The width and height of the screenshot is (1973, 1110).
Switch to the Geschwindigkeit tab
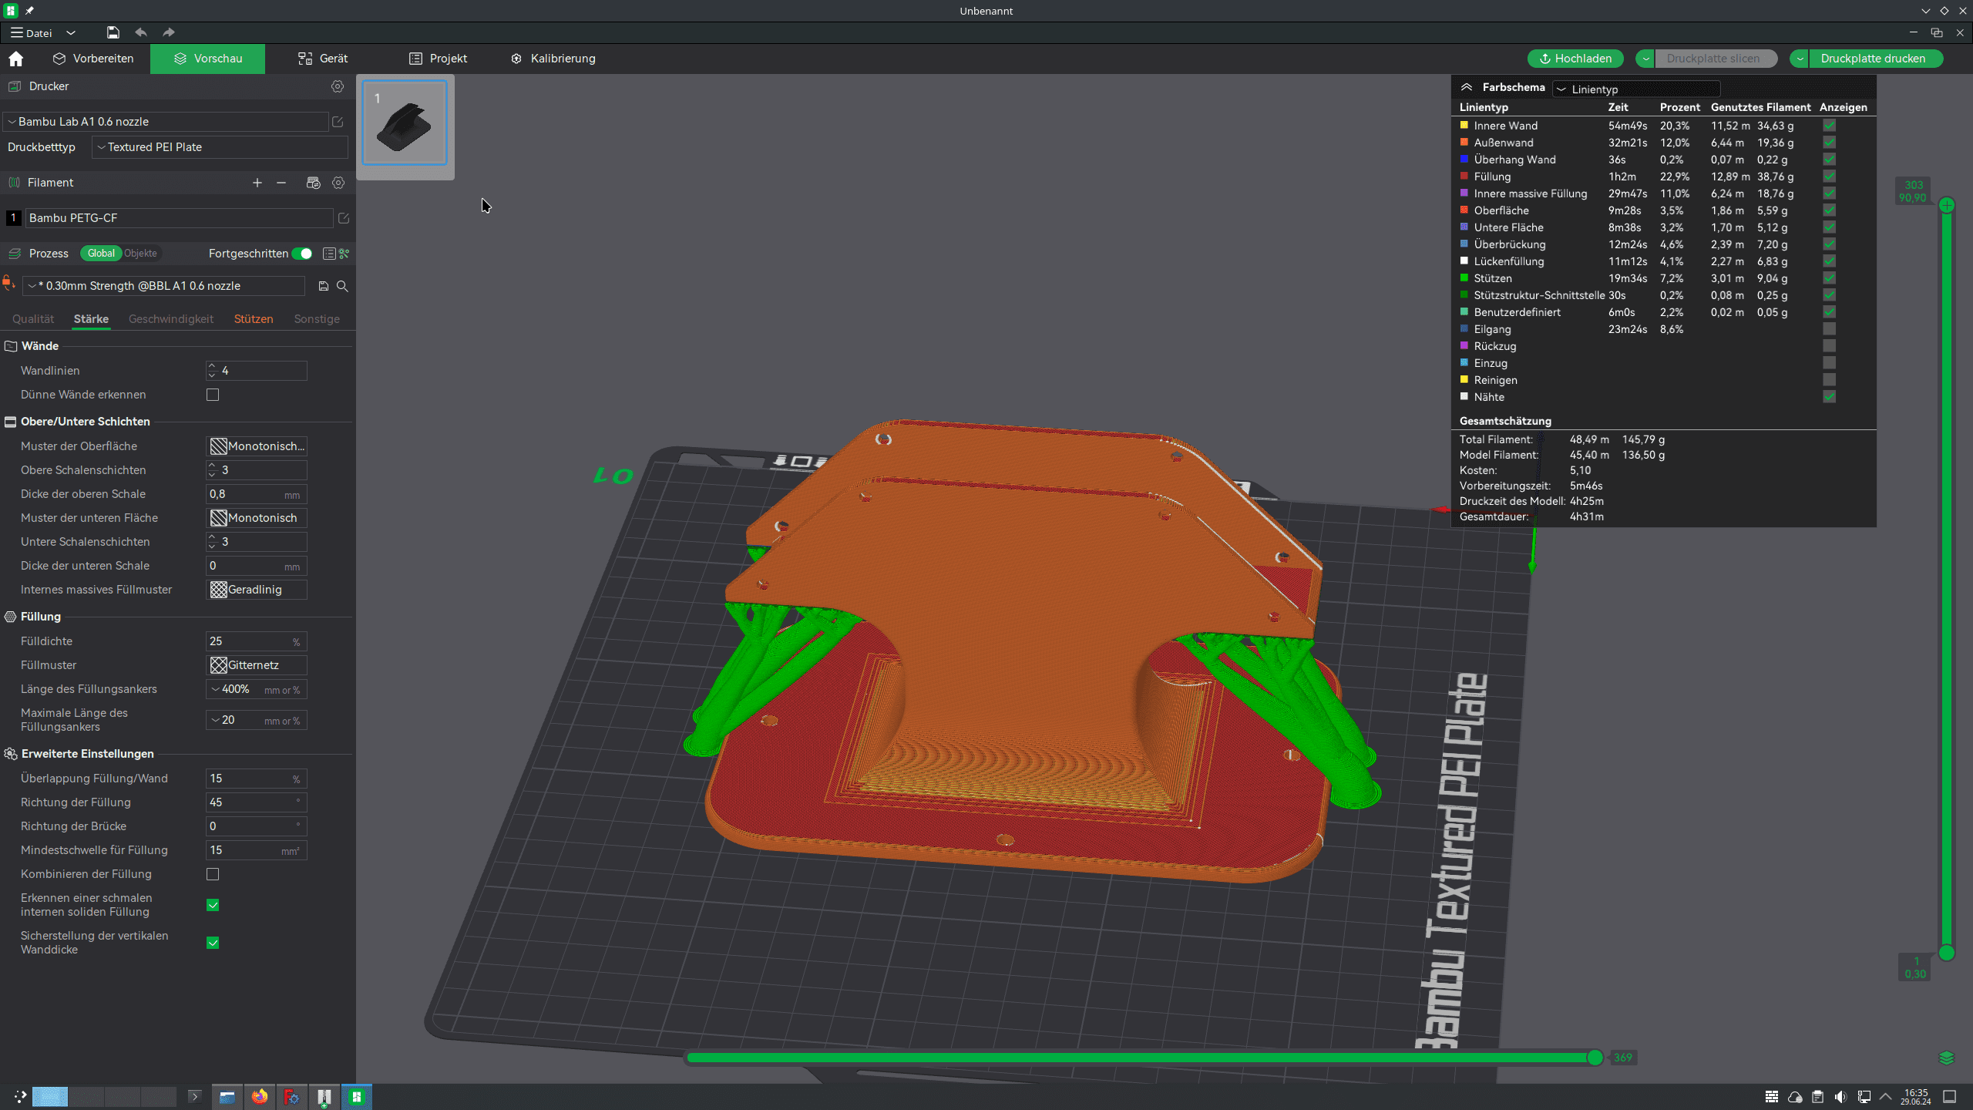[170, 319]
